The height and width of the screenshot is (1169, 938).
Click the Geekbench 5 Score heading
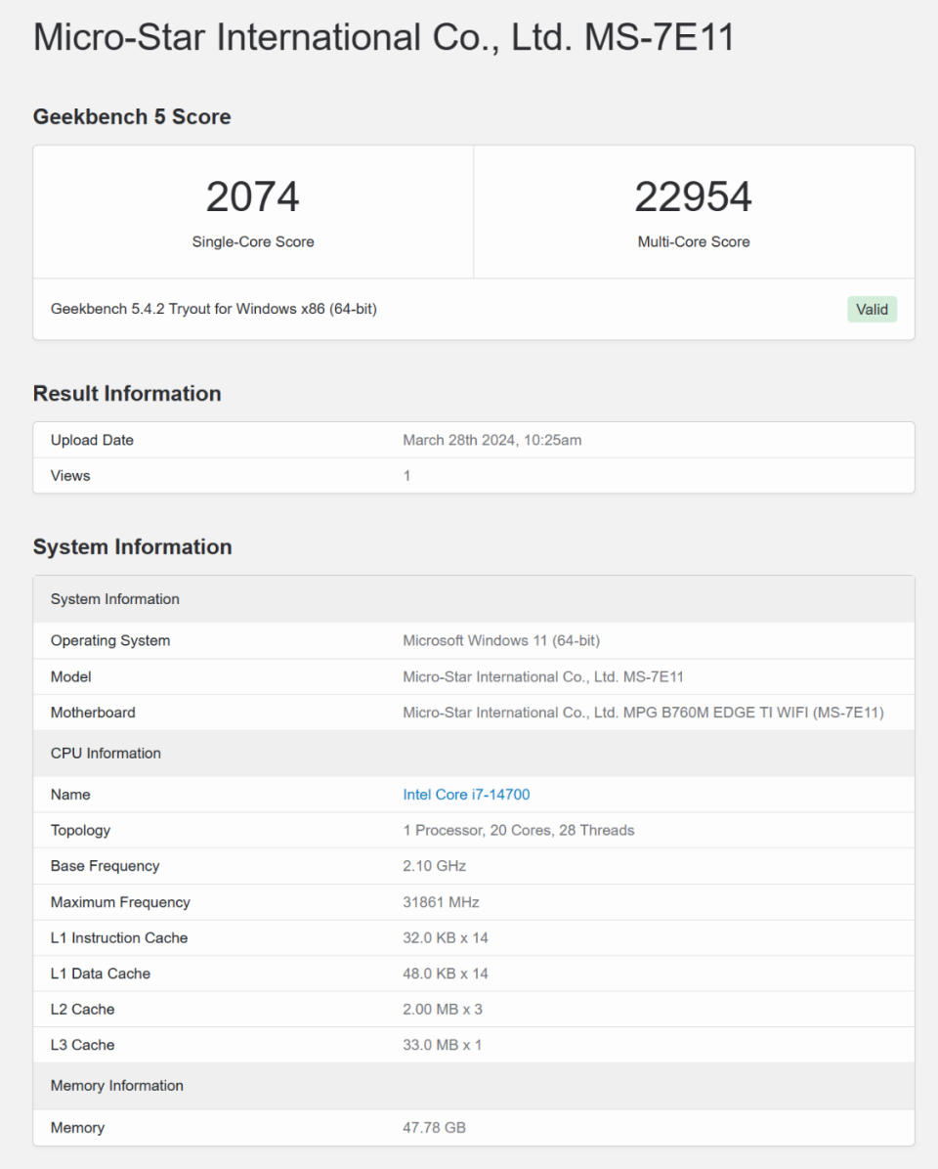132,117
